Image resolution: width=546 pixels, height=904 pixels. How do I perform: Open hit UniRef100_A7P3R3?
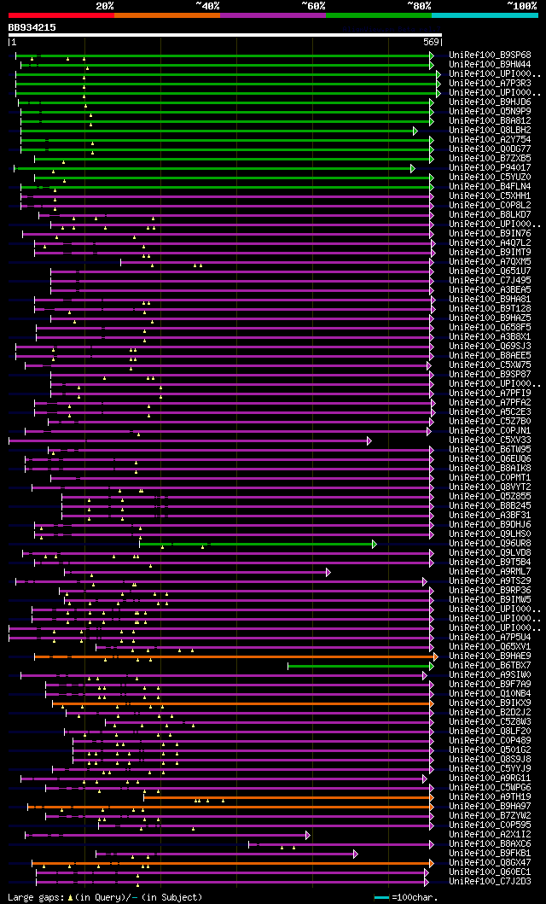pos(491,83)
